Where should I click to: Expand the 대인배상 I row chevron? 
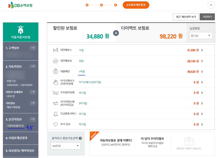202,50
